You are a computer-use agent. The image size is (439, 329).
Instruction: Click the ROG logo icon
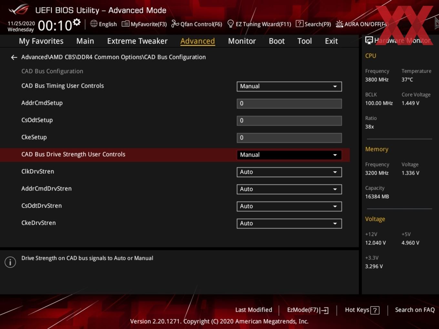coord(19,9)
